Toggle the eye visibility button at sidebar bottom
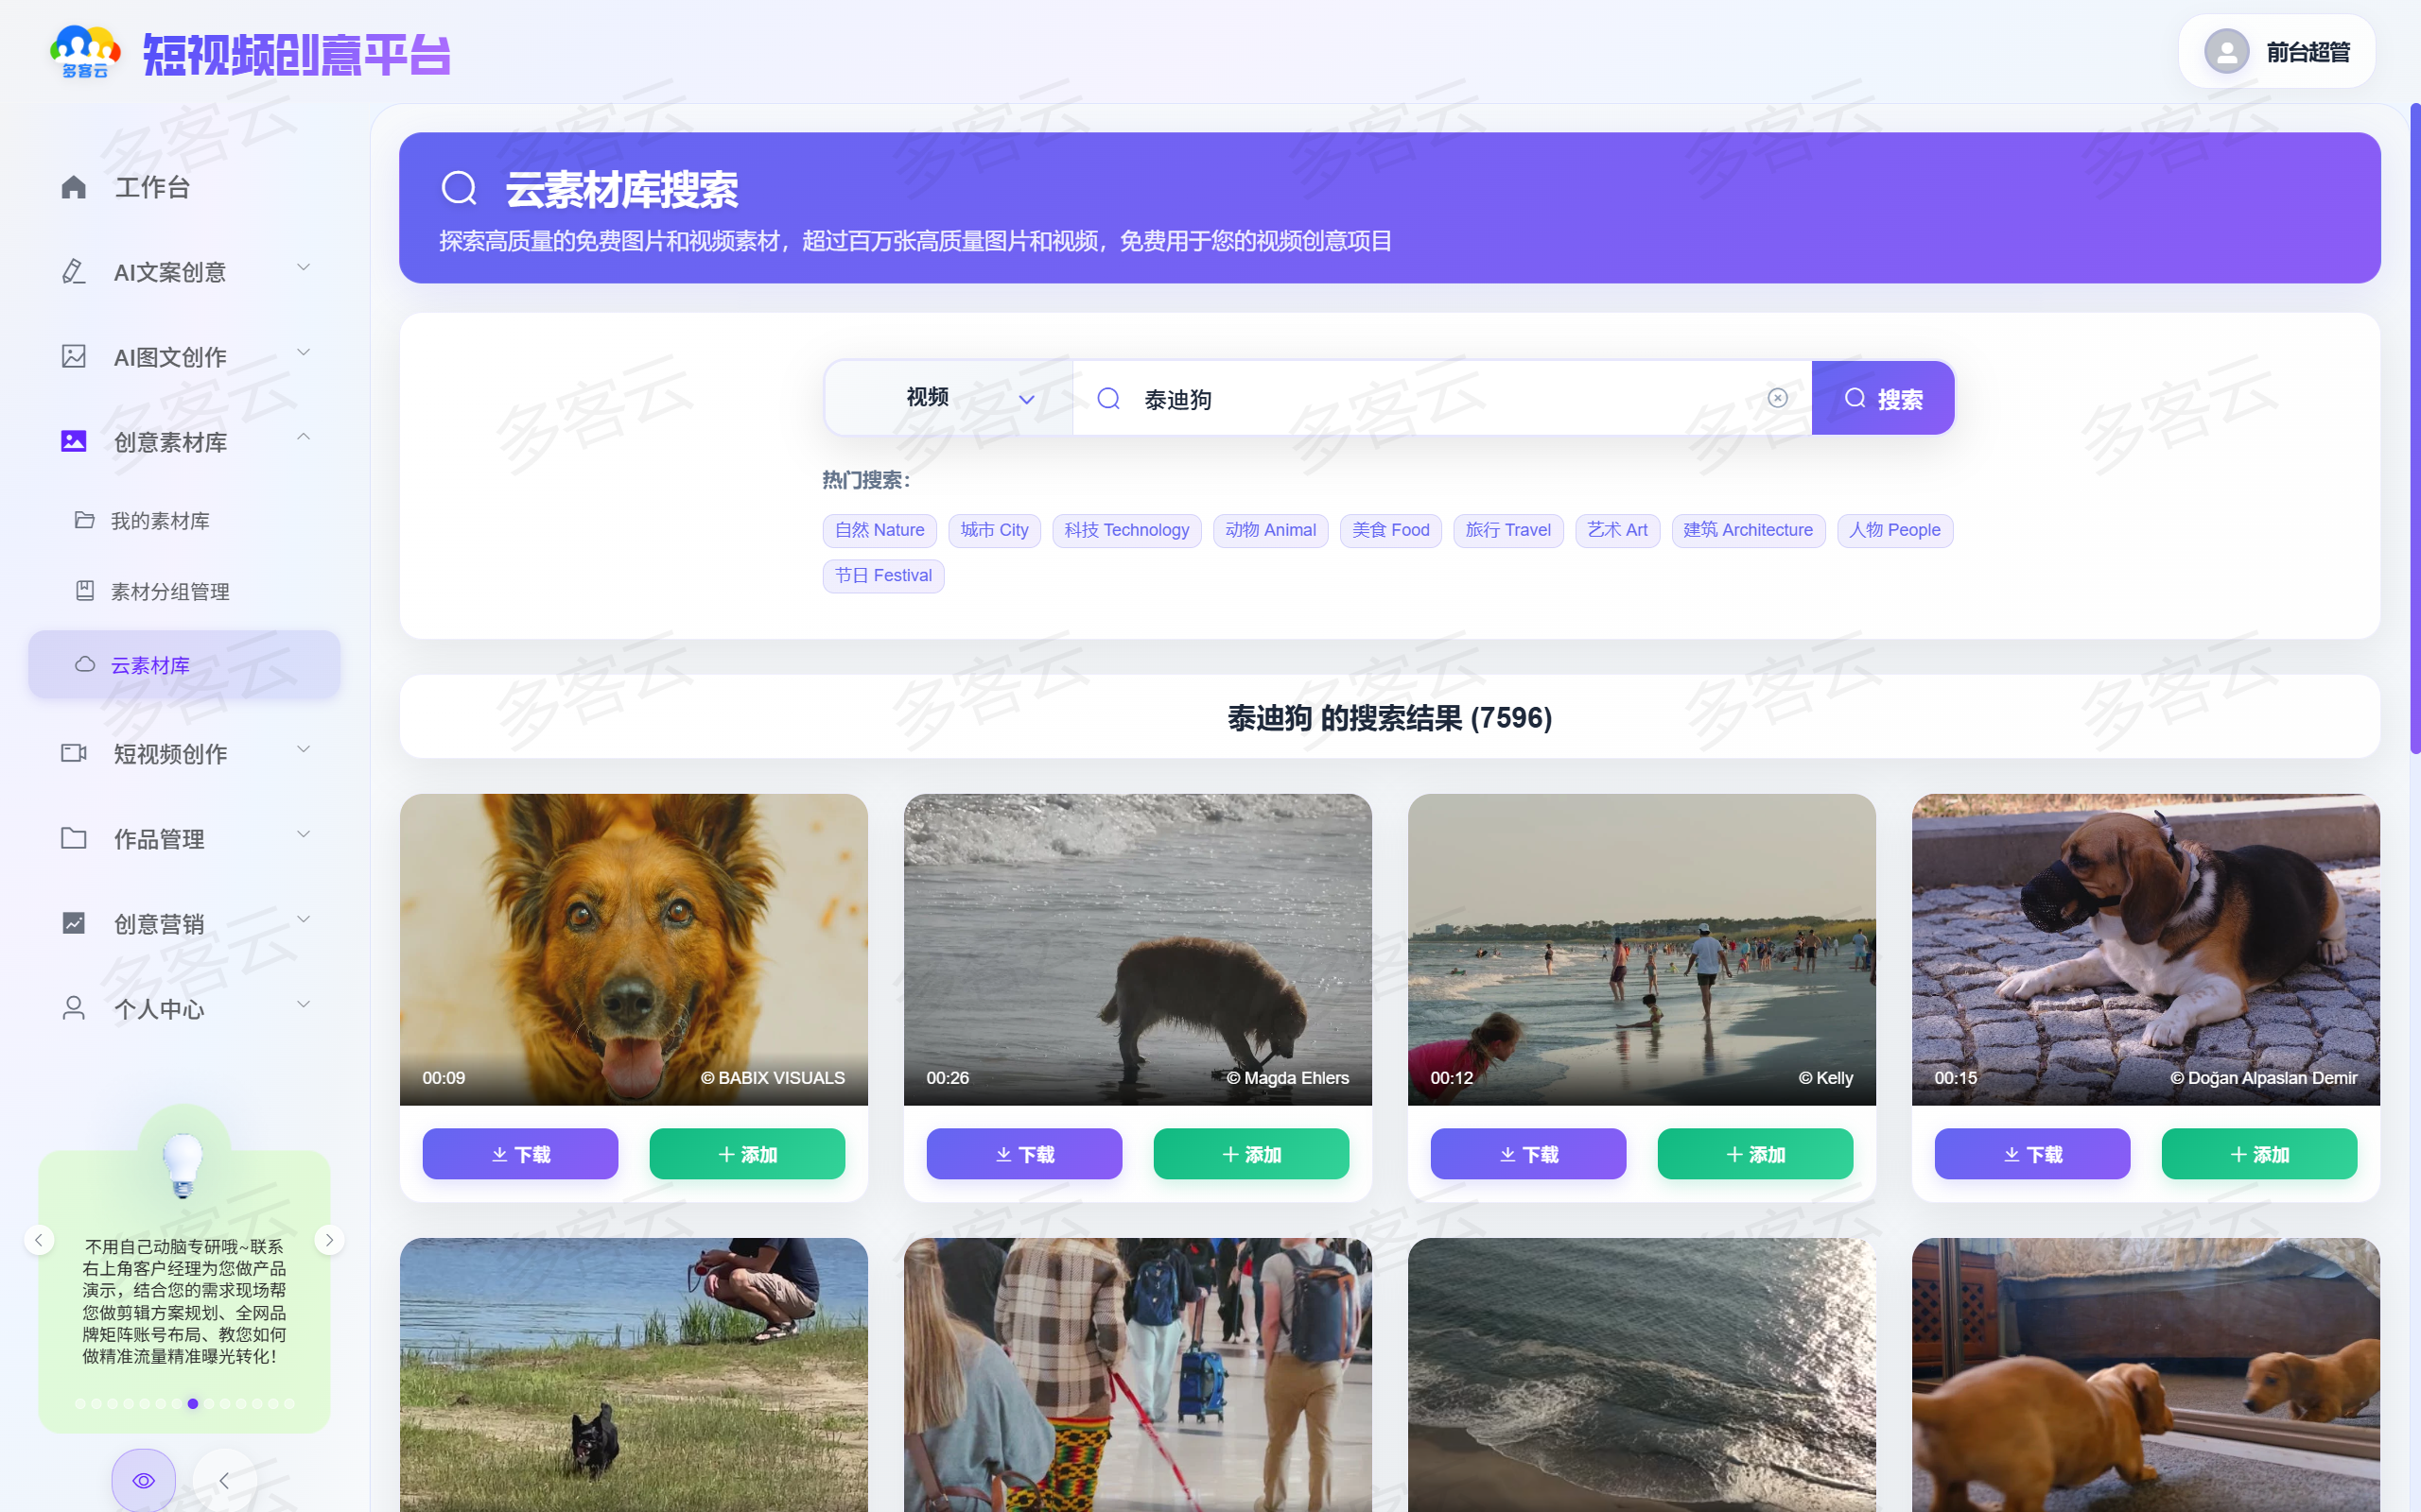 [x=143, y=1480]
